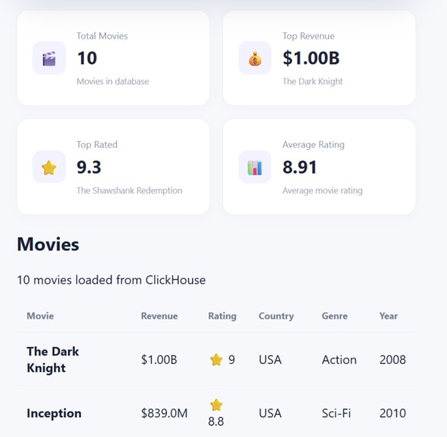Click the rating value 9 for The Dark Knight
The image size is (447, 437).
232,360
